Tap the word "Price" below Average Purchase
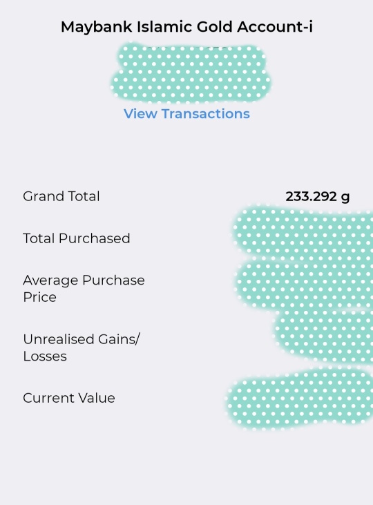 (x=39, y=297)
